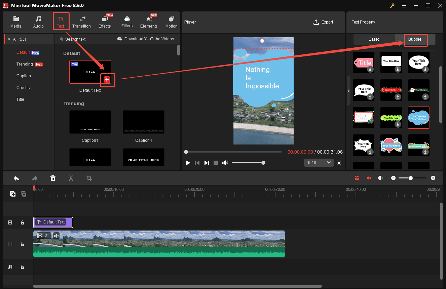
Task: Unlock the text track lock toggle
Action: [22, 222]
